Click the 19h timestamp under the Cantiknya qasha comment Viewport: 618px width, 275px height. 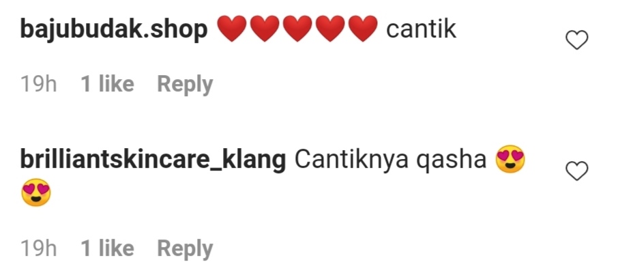coord(39,248)
